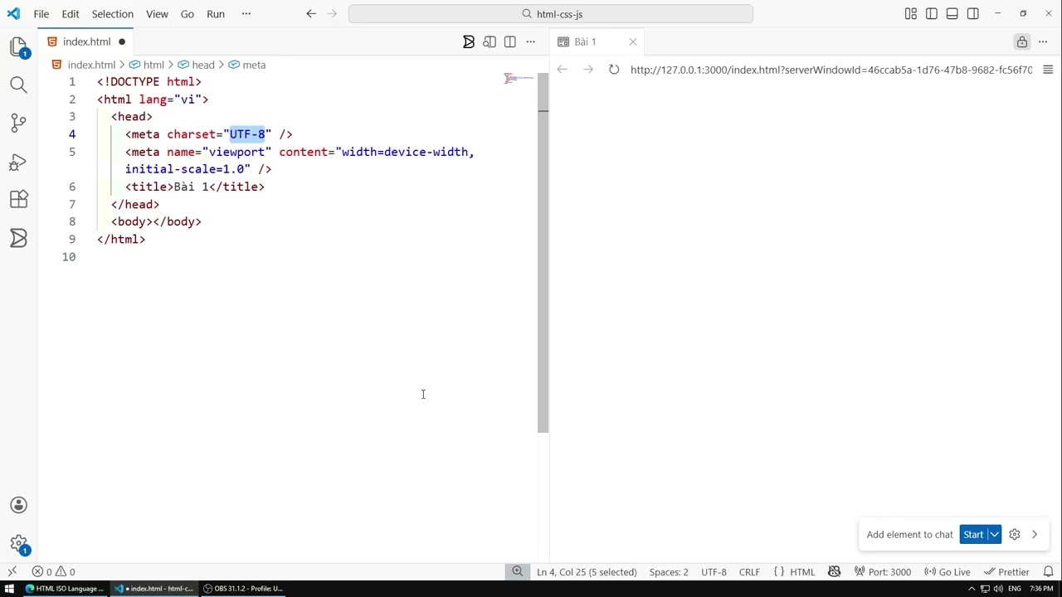Open the gear settings in Add element widget
The image size is (1062, 597).
[x=1015, y=534]
